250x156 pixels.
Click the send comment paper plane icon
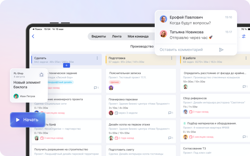tap(221, 49)
